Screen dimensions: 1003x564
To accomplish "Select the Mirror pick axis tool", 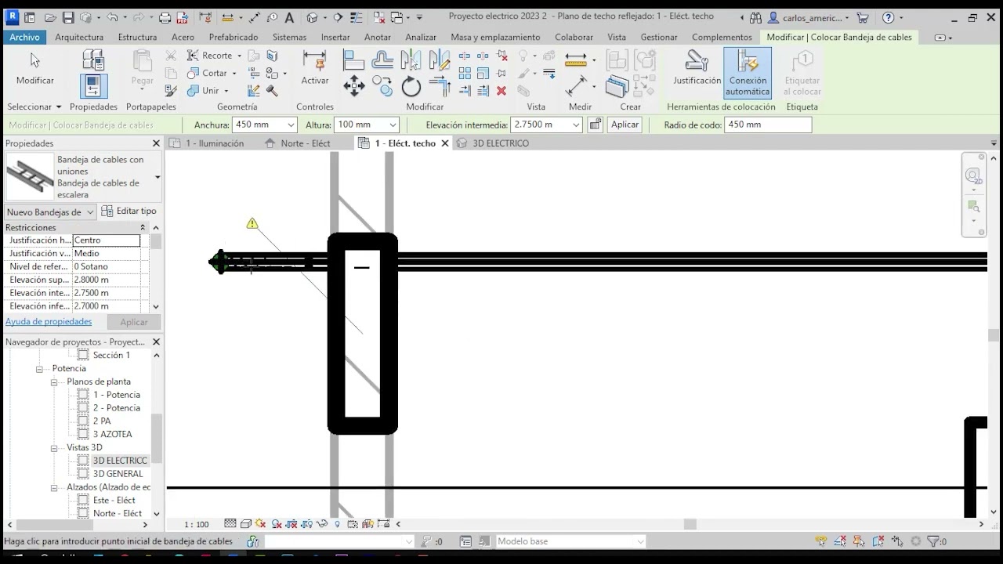I will [x=411, y=60].
